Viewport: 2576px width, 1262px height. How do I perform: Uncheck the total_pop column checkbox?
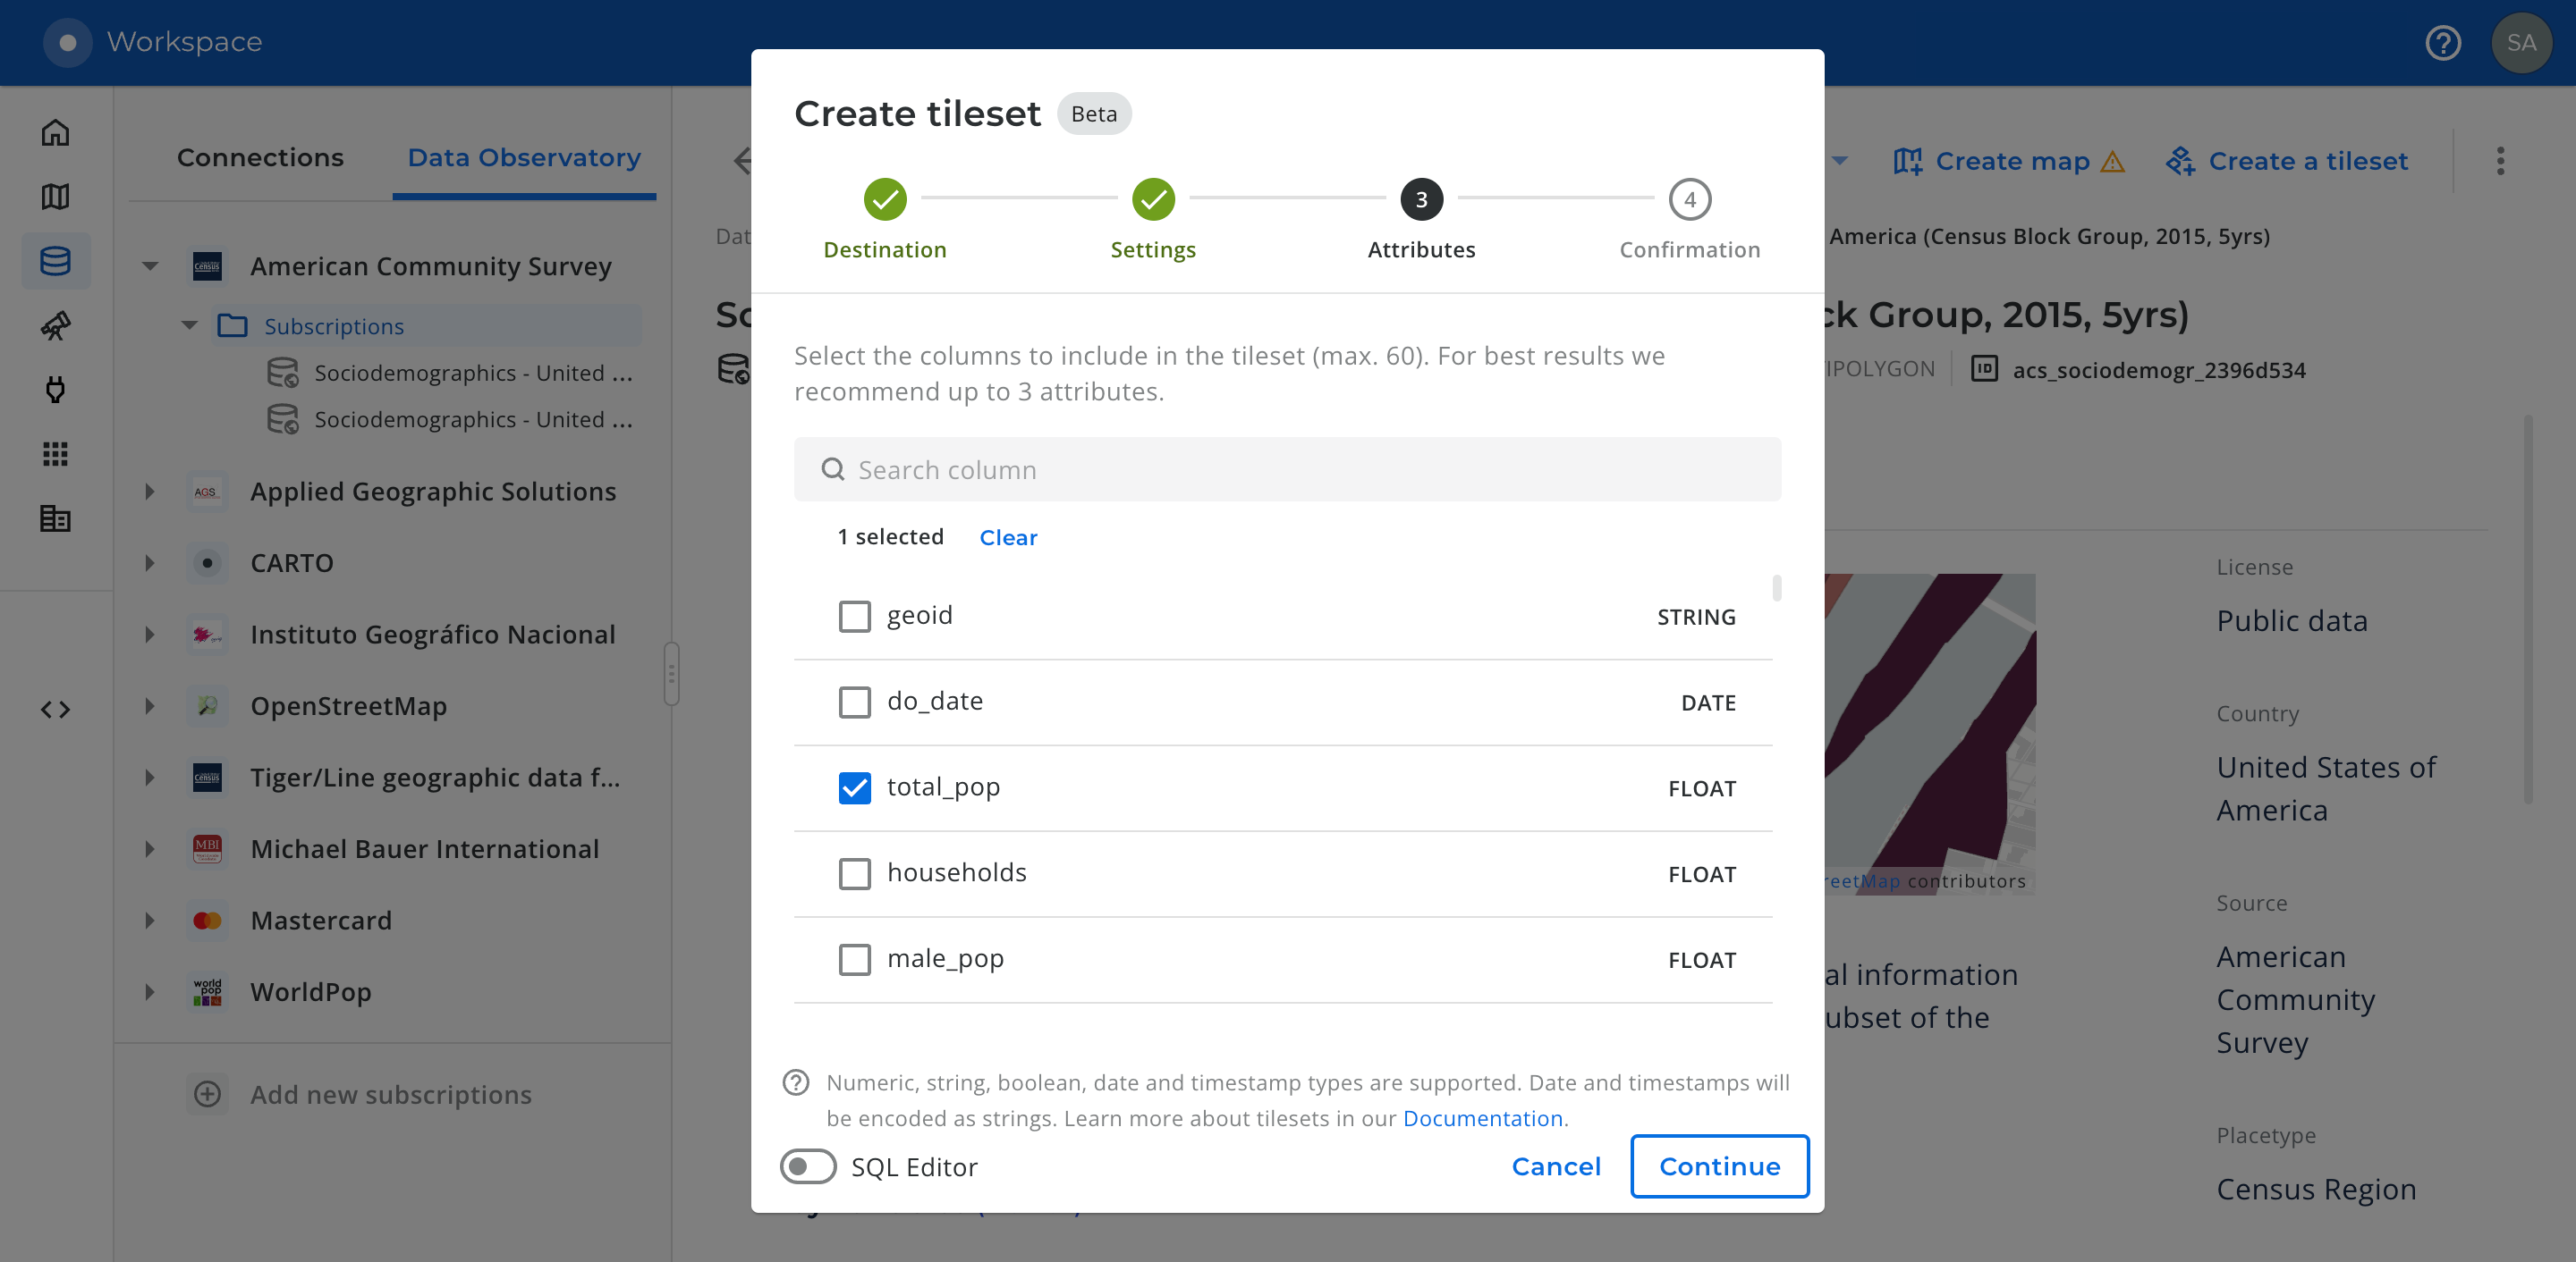click(x=855, y=788)
